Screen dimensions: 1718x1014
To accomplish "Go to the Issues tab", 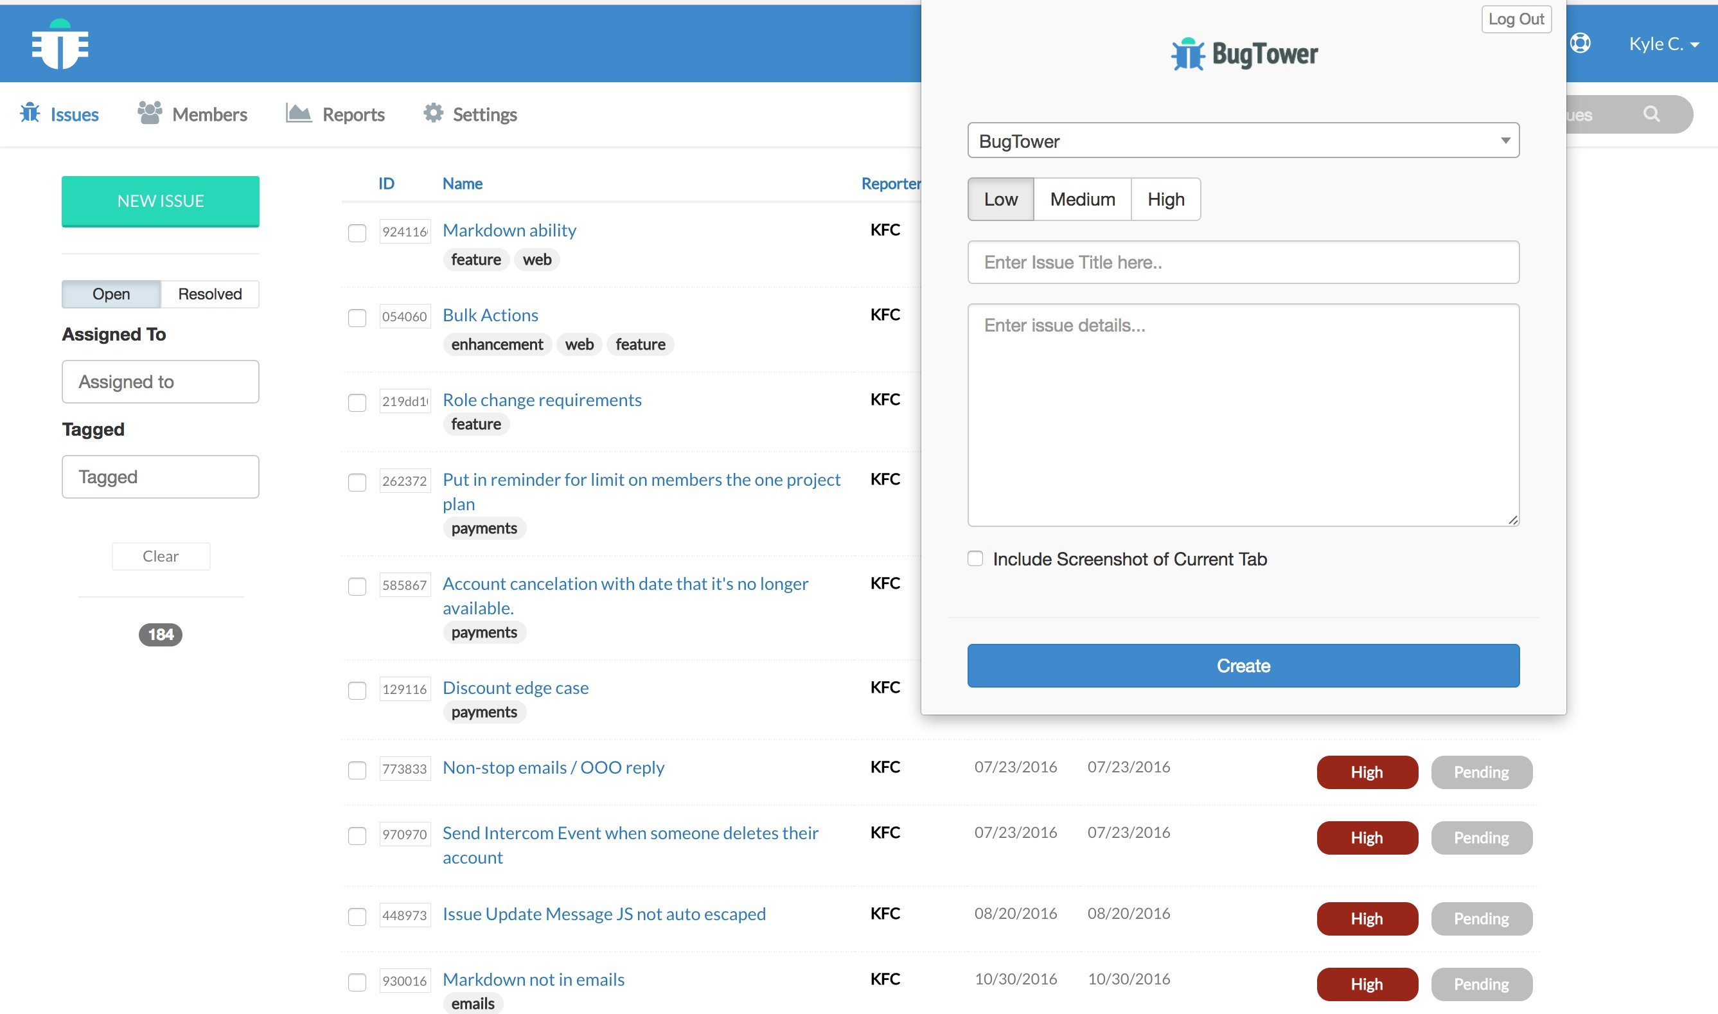I will [x=60, y=114].
